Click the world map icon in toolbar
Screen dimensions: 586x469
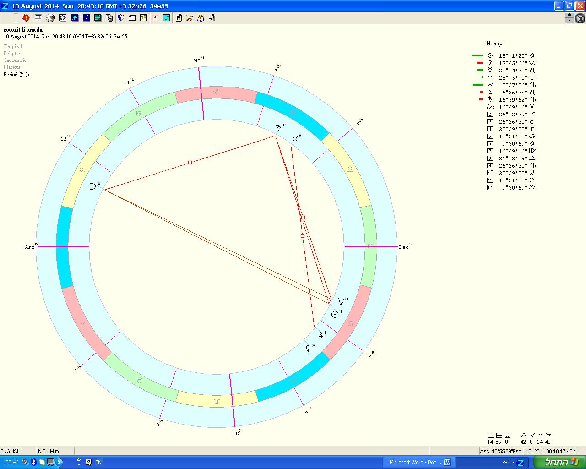click(98, 18)
